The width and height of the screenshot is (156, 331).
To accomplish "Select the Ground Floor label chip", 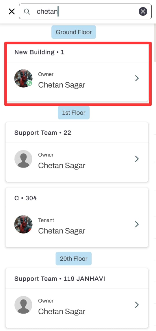I will pos(74,32).
